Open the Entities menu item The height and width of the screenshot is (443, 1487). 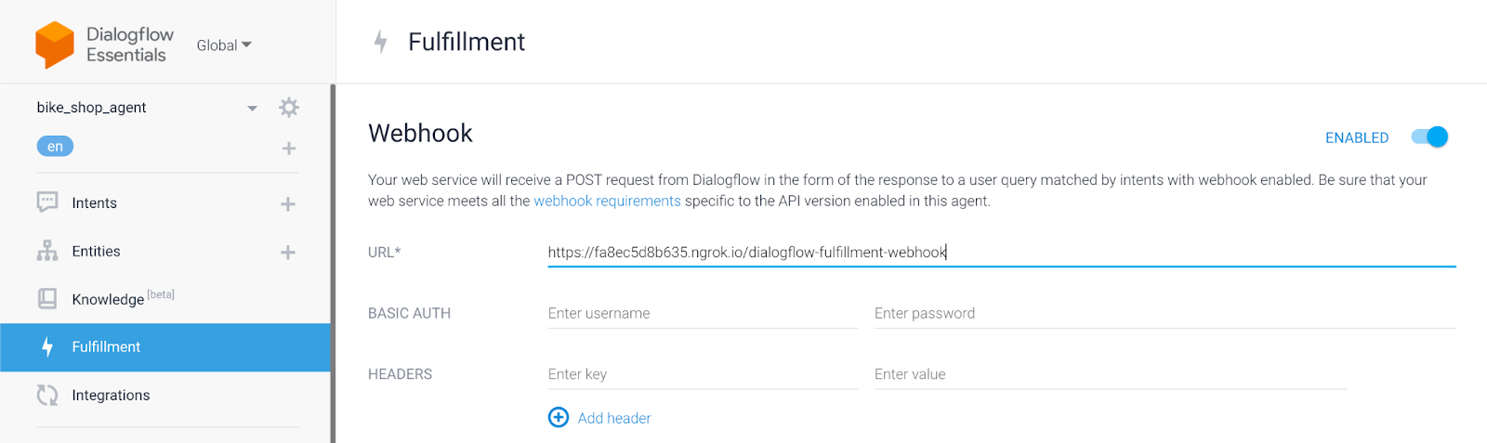click(x=97, y=252)
